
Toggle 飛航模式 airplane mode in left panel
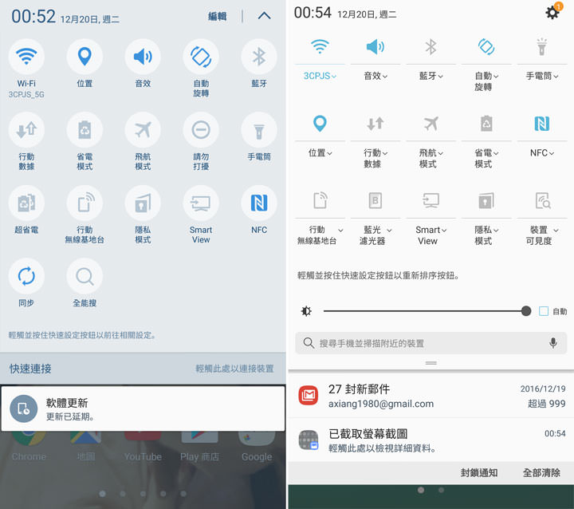coord(143,130)
